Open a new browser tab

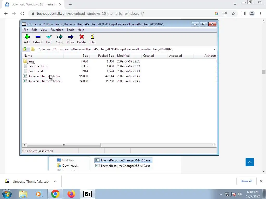pos(70,5)
